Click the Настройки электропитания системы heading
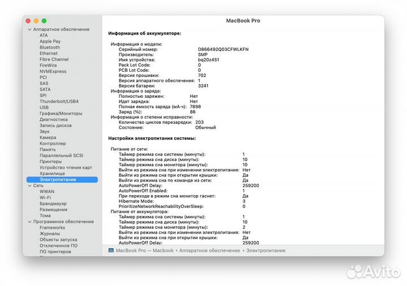 152,138
